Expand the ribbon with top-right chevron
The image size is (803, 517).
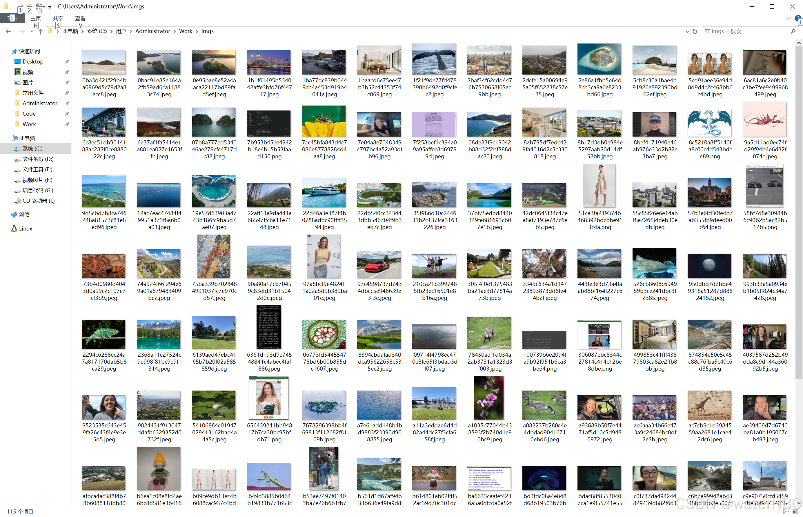click(x=788, y=18)
